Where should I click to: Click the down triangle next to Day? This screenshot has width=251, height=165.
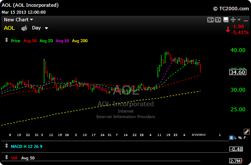46,29
